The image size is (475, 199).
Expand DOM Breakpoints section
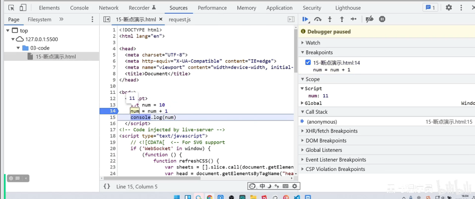387,141
